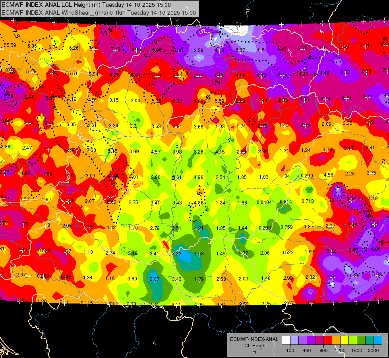
Task: Click the WindShear 0-1km title line
Action: (99, 13)
